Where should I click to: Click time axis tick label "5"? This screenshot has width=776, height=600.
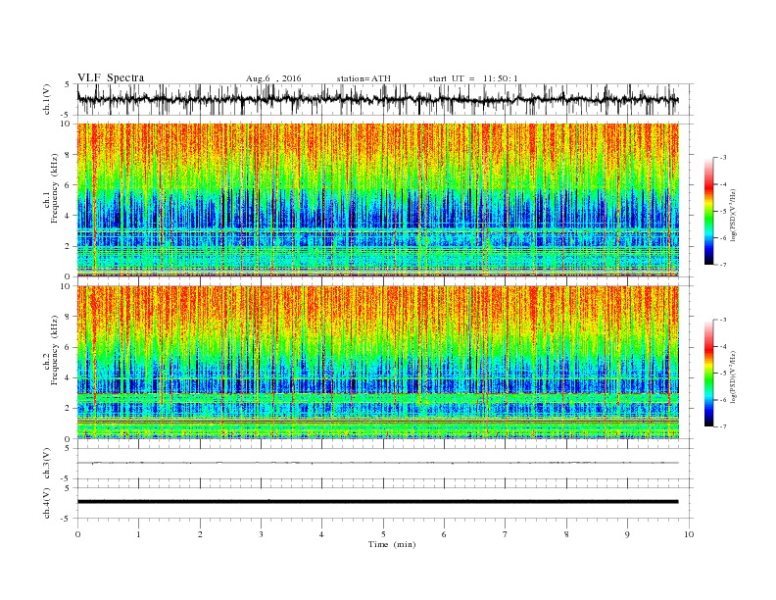point(383,534)
